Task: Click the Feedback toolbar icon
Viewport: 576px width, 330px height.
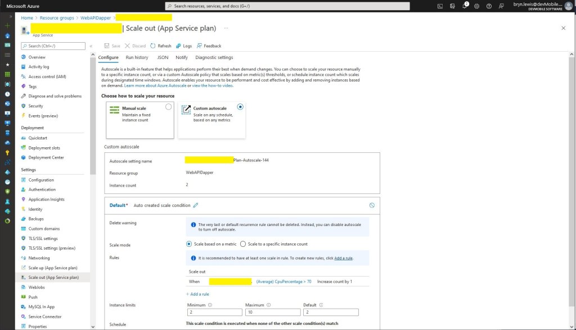Action: [199, 46]
